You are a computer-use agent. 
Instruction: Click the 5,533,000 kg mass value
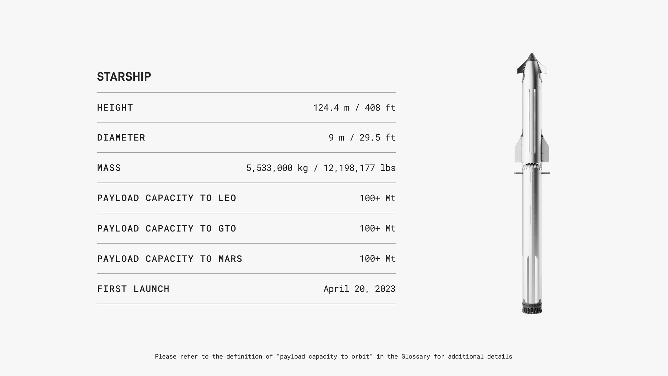(x=277, y=168)
